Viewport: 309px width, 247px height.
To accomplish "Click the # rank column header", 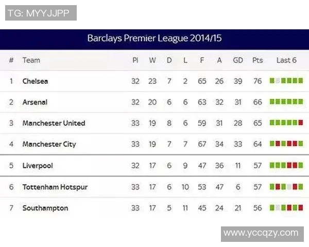I will click(x=11, y=60).
